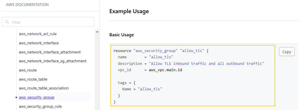Open aws_security_group_rule sidebar link
This screenshot has height=110, width=302.
click(40, 106)
